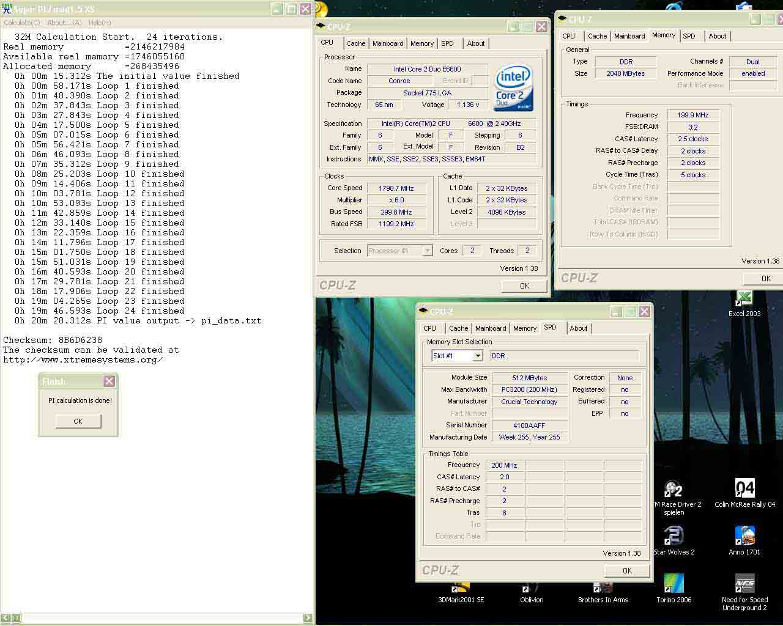Launch TM Race Driver 2 desktop icon
The height and width of the screenshot is (626, 783).
674,498
